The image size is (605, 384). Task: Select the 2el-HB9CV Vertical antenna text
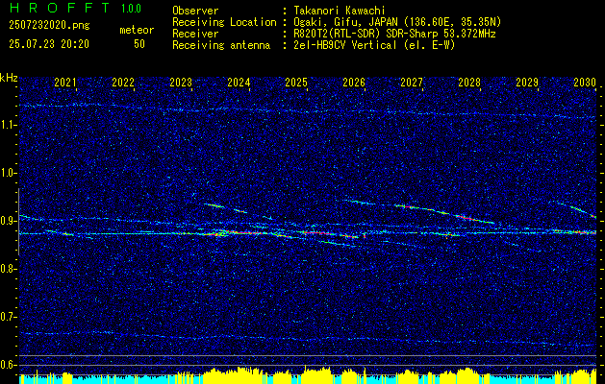coord(374,45)
